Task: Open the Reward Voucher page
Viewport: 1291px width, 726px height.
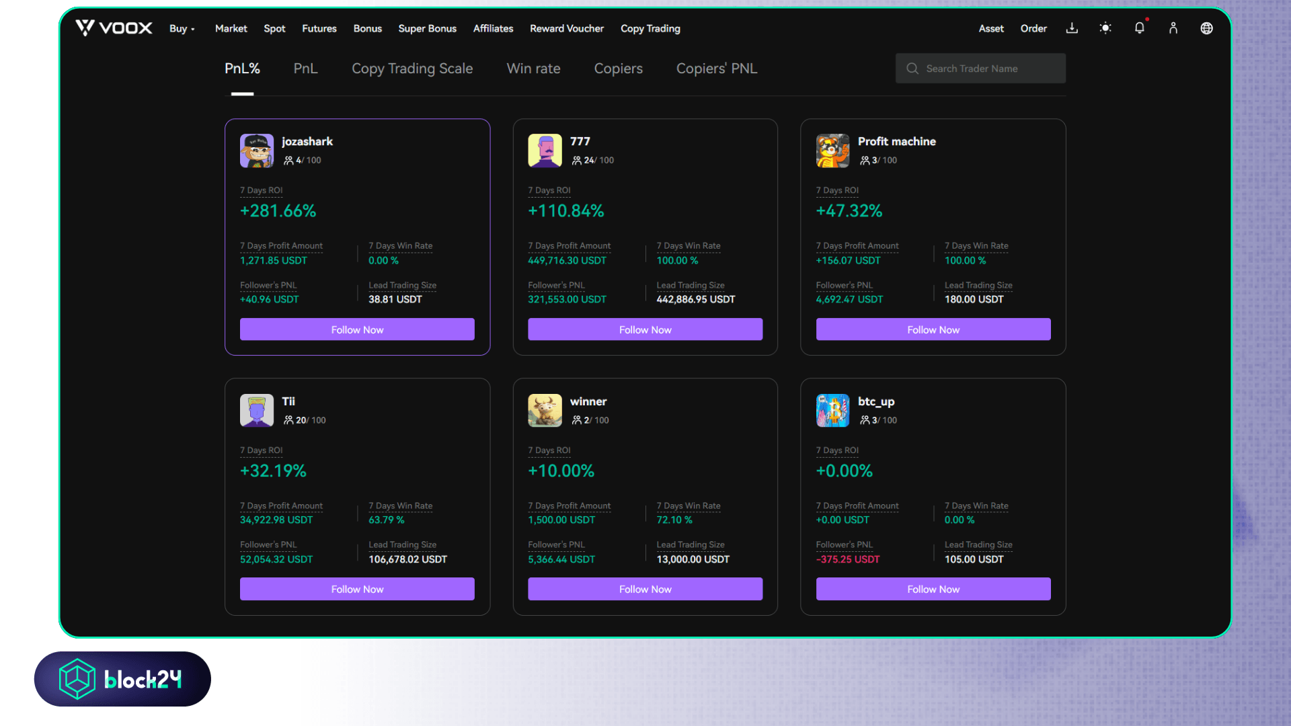Action: pos(567,28)
